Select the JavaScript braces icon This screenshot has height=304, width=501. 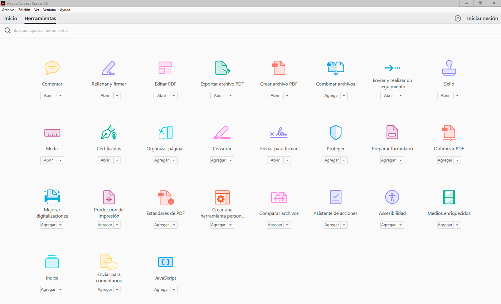point(165,262)
